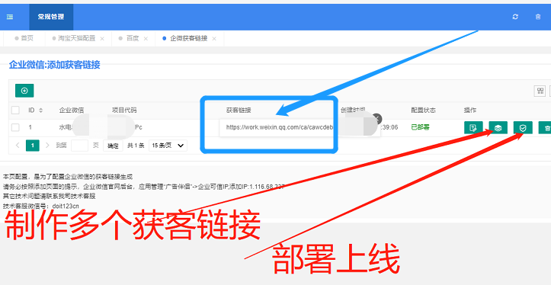The image size is (551, 285).
Task: Click the 确定 pagination button
Action: pos(113,146)
